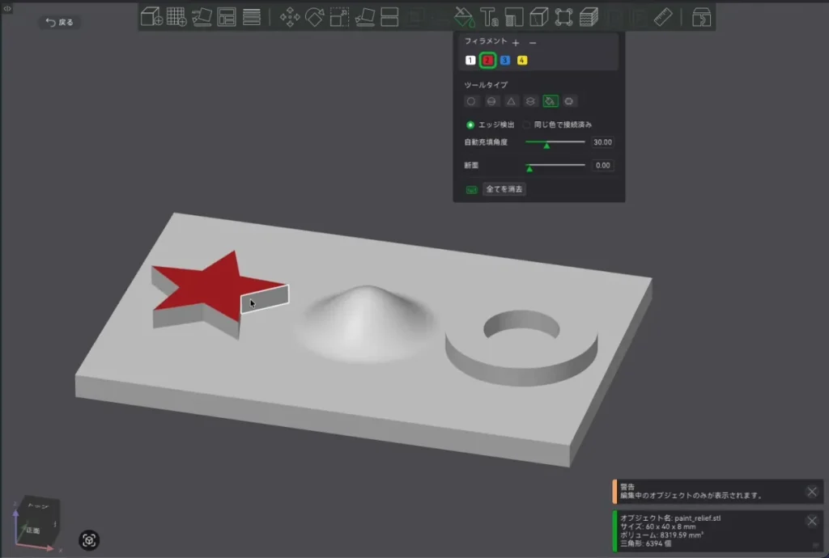The image size is (829, 558).
Task: Pick red filament swatch 2
Action: tap(487, 60)
